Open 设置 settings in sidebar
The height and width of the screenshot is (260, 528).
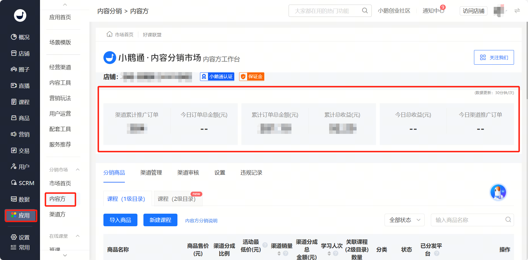(20, 237)
